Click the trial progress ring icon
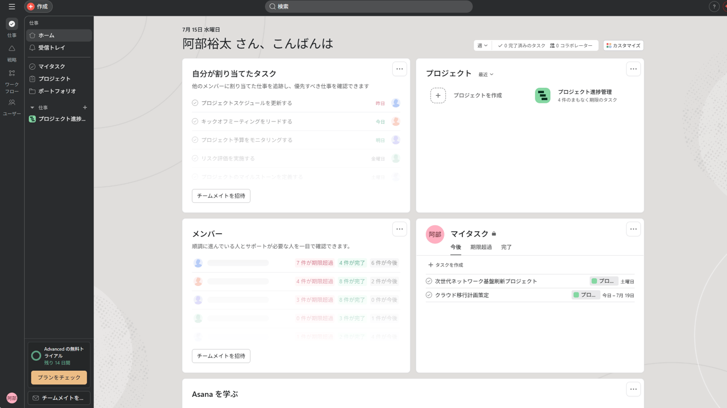The width and height of the screenshot is (727, 408). coord(36,356)
